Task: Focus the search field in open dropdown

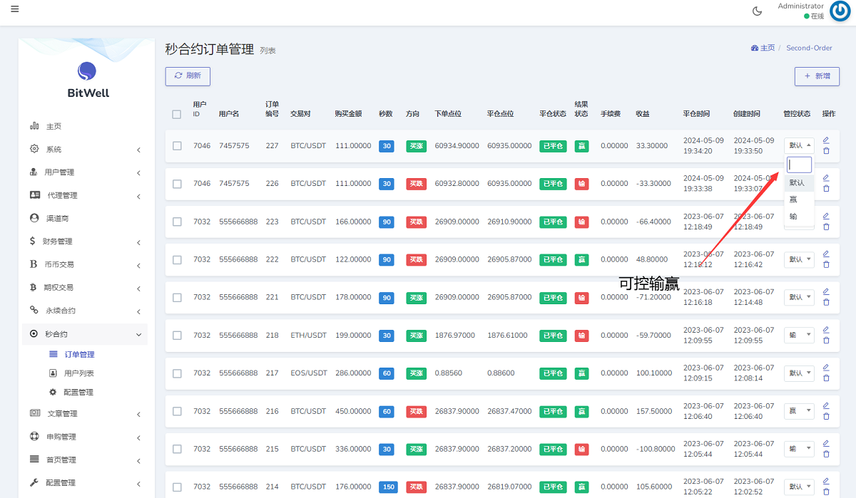Action: point(800,165)
